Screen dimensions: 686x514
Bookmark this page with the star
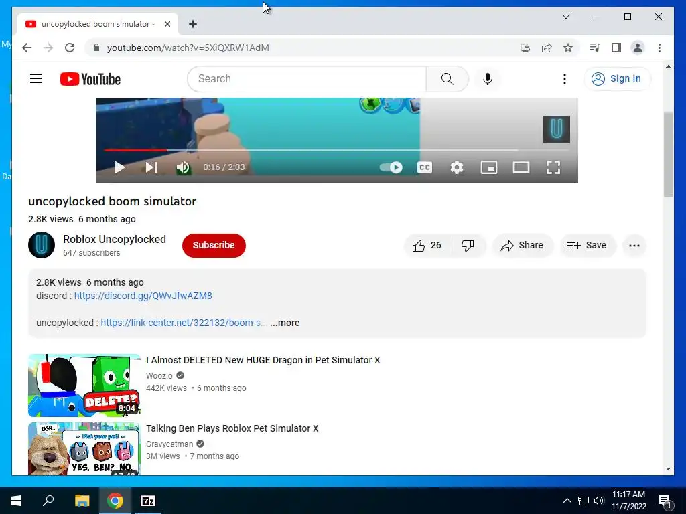(x=568, y=48)
